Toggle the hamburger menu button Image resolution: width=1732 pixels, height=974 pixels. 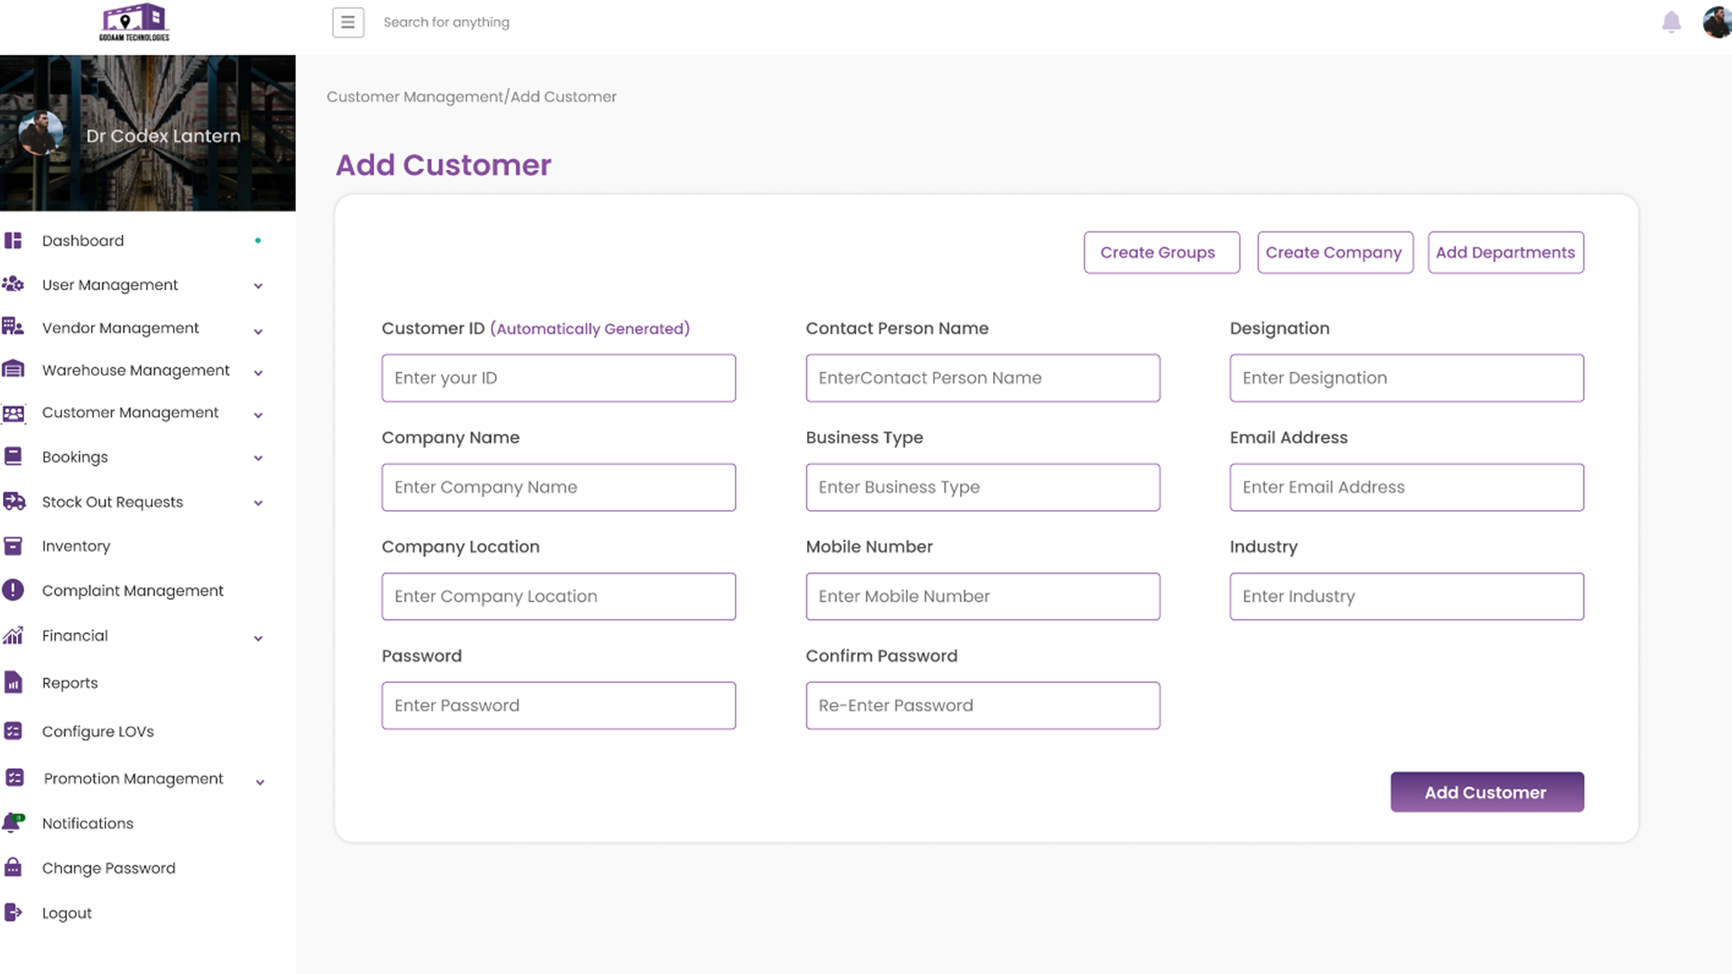click(348, 22)
